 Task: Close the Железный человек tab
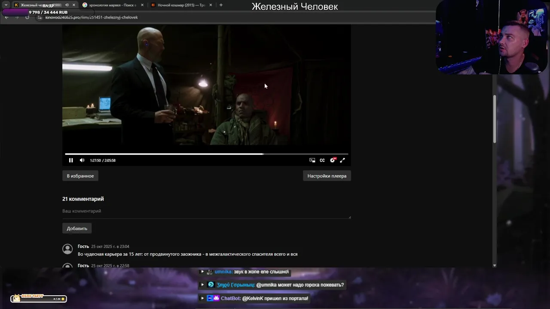click(74, 5)
